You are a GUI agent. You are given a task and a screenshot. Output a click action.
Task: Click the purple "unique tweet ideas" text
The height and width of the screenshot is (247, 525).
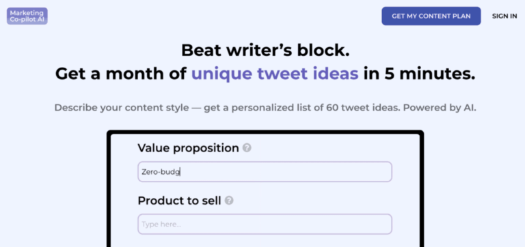pyautogui.click(x=275, y=74)
